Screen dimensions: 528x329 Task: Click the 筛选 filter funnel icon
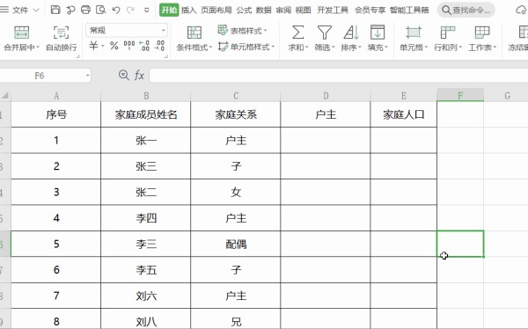tap(324, 33)
